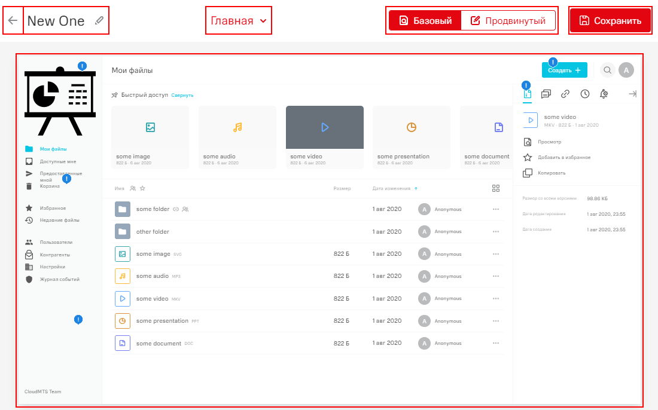Click the pencil icon to rename New One

(x=99, y=21)
